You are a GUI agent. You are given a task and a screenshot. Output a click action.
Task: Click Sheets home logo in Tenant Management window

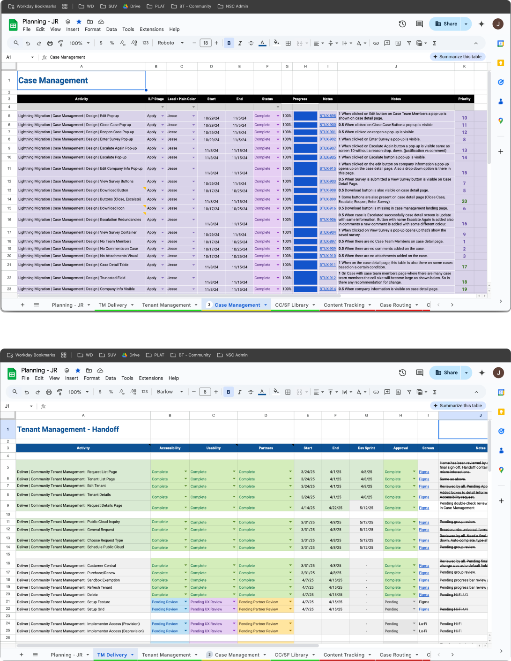click(12, 374)
